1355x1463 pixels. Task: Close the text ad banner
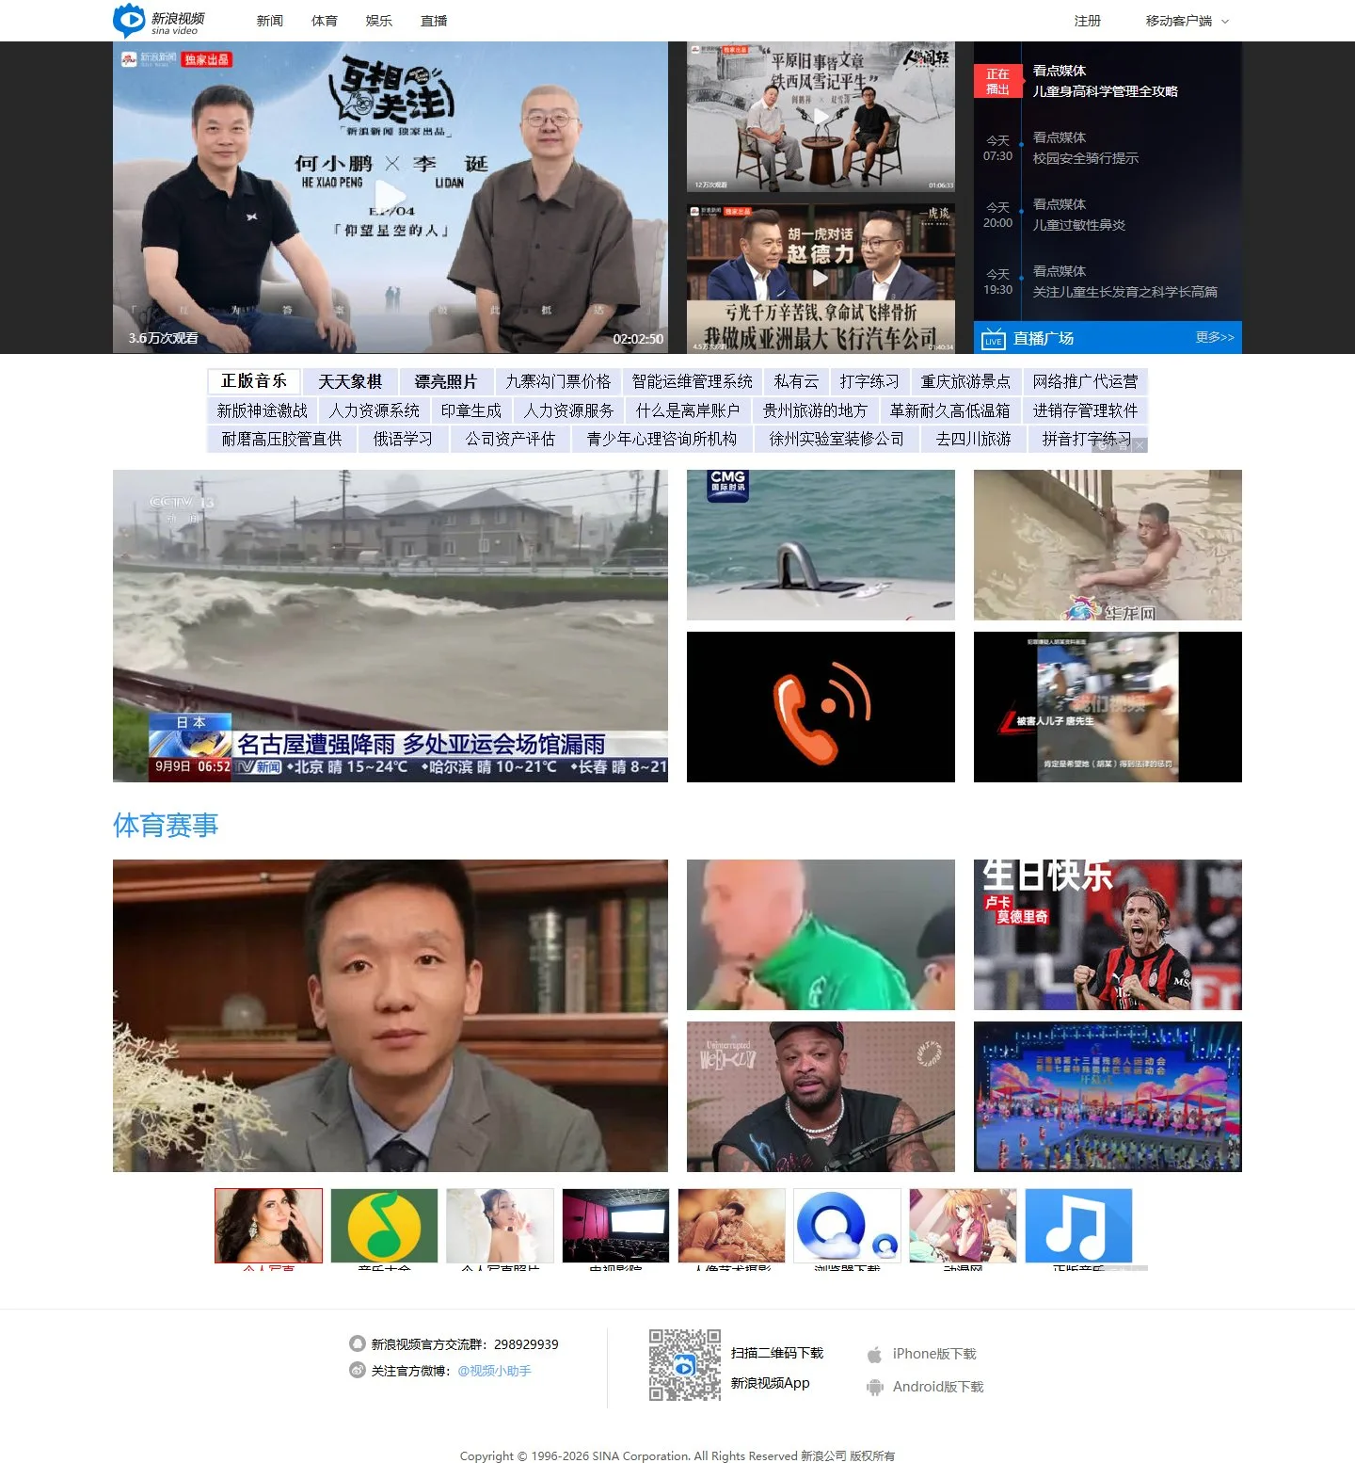tap(1140, 445)
